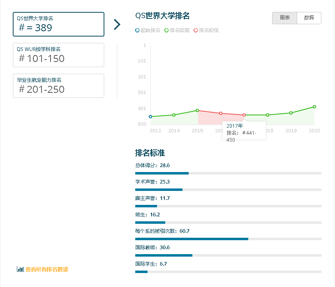This screenshot has height=287, width=335.
Task: Click the right chevron arrow beside the ranking cards
Action: tap(118, 24)
